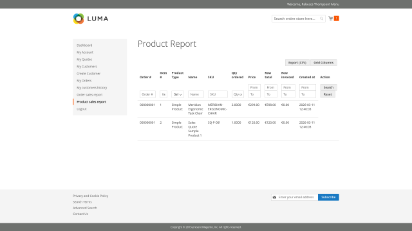Click the 1.0000 quantity cell
This screenshot has width=412, height=231.
tap(236, 123)
